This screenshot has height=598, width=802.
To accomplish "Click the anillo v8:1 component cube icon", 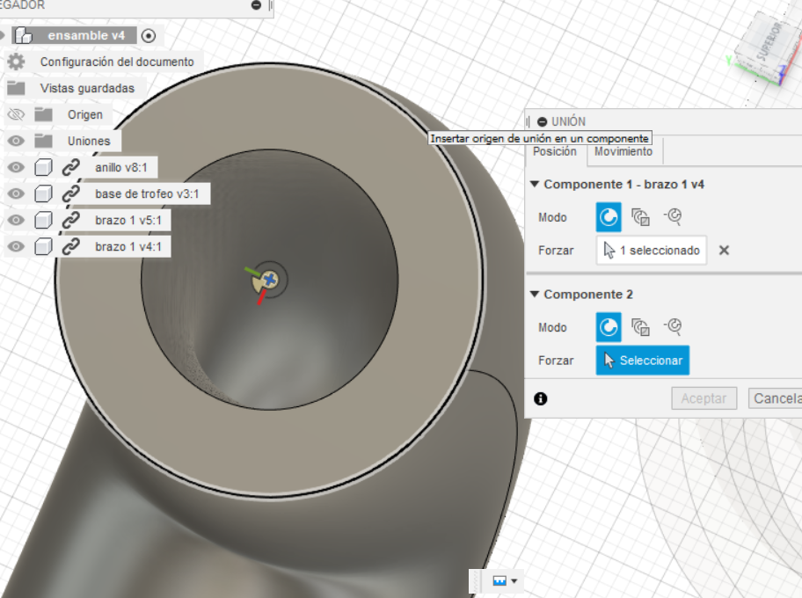I will click(x=43, y=167).
